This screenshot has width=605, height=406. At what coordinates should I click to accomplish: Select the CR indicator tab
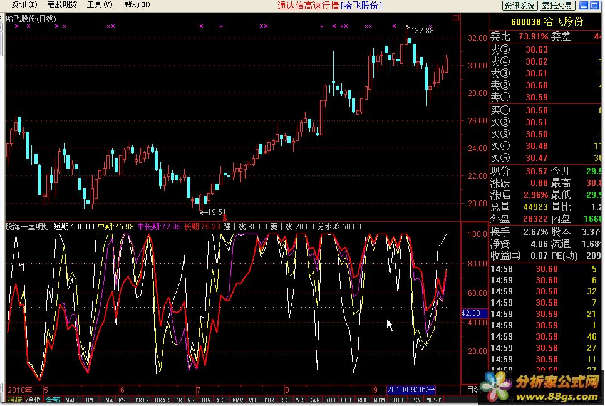178,400
